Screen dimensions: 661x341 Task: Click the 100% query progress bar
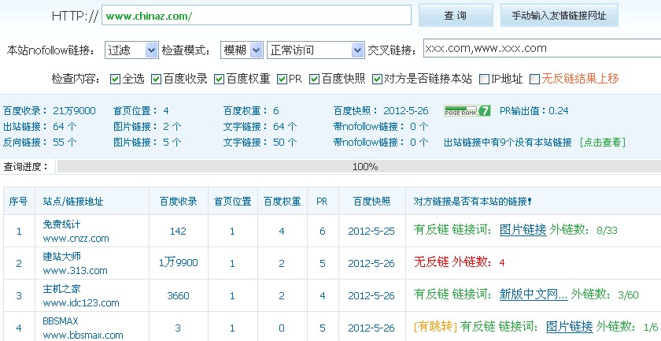[x=359, y=166]
